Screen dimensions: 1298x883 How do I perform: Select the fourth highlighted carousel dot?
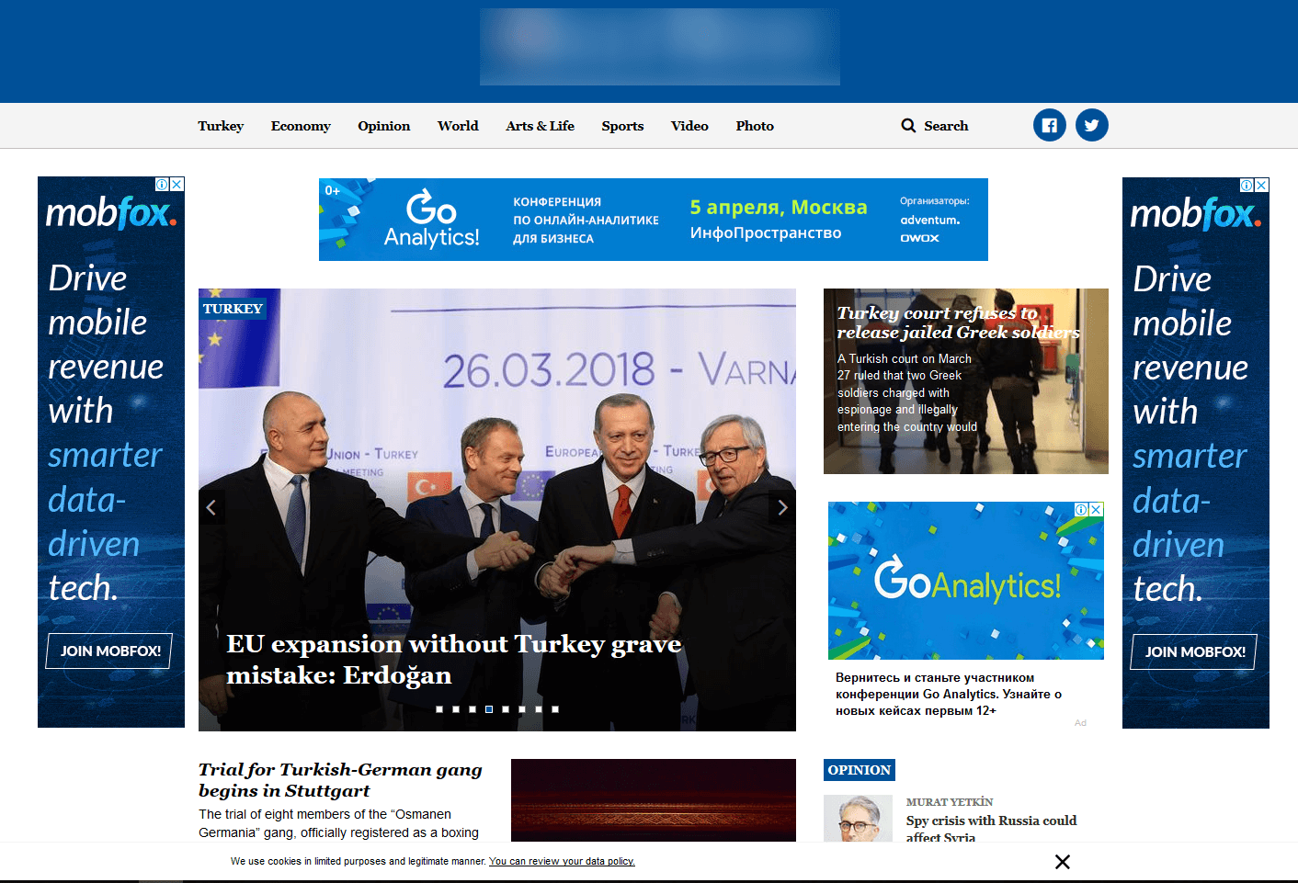pyautogui.click(x=489, y=709)
